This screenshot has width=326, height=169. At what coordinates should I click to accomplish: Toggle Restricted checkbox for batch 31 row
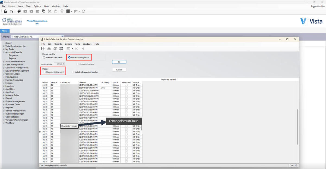[x=126, y=91]
